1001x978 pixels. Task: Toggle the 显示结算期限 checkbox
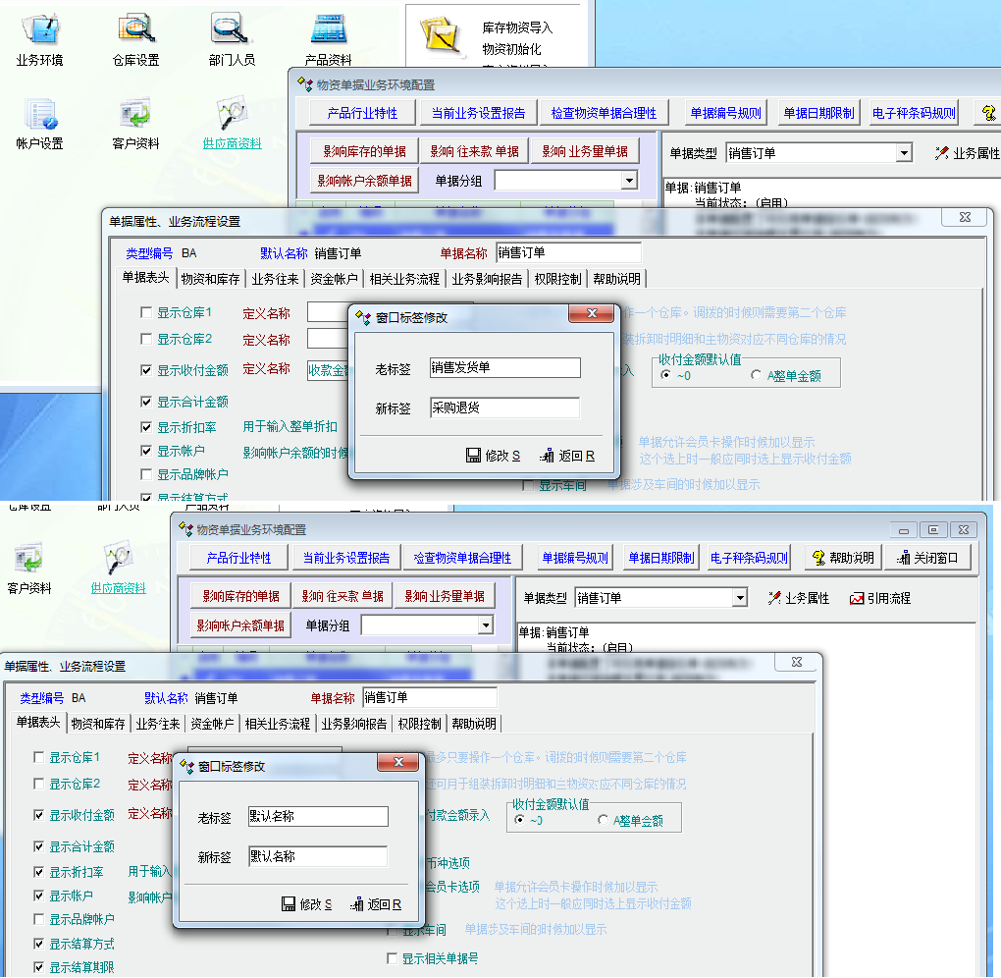tap(39, 968)
